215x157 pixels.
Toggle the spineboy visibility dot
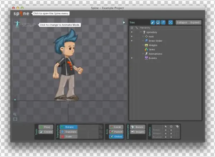point(132,32)
